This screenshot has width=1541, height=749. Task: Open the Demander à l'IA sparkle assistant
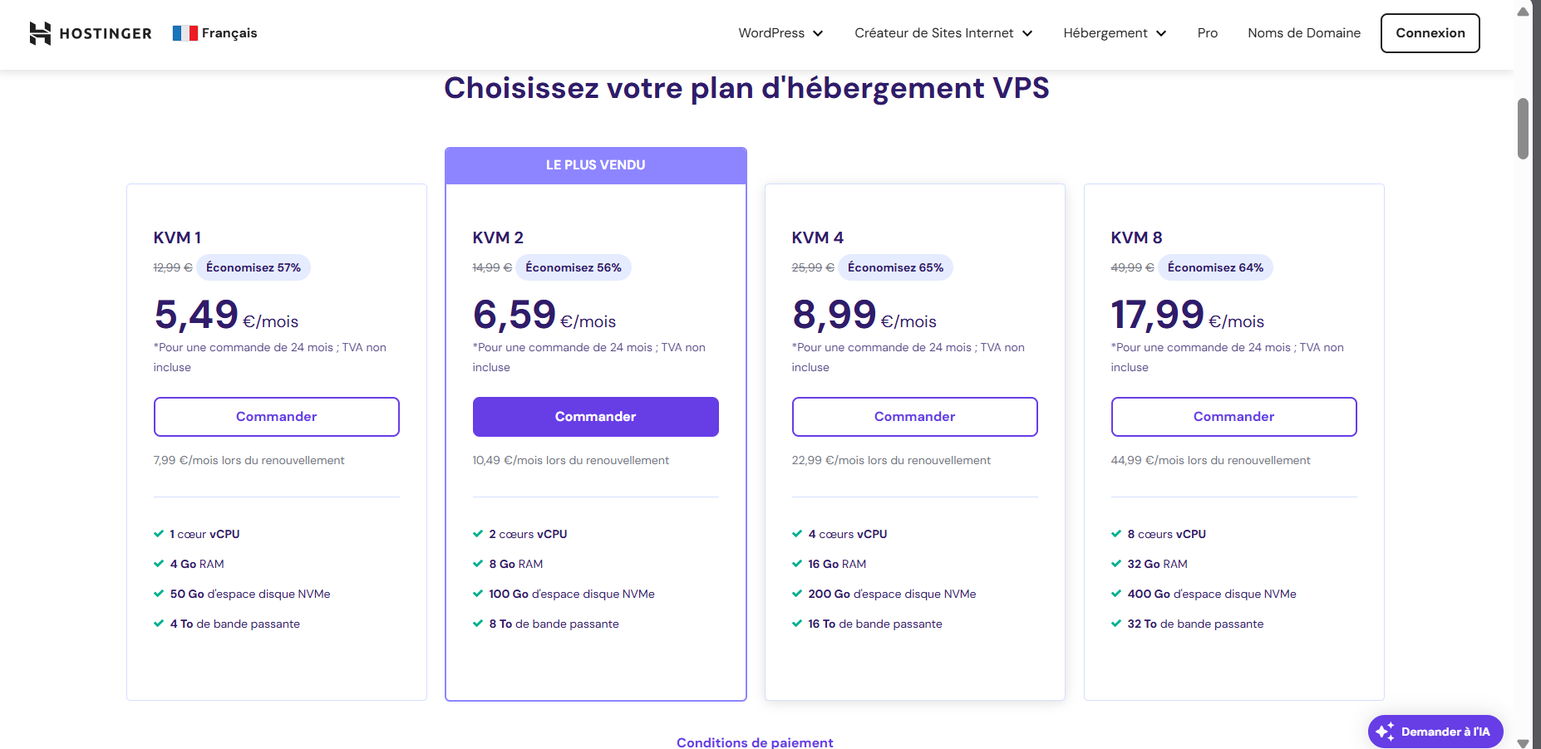click(1435, 732)
